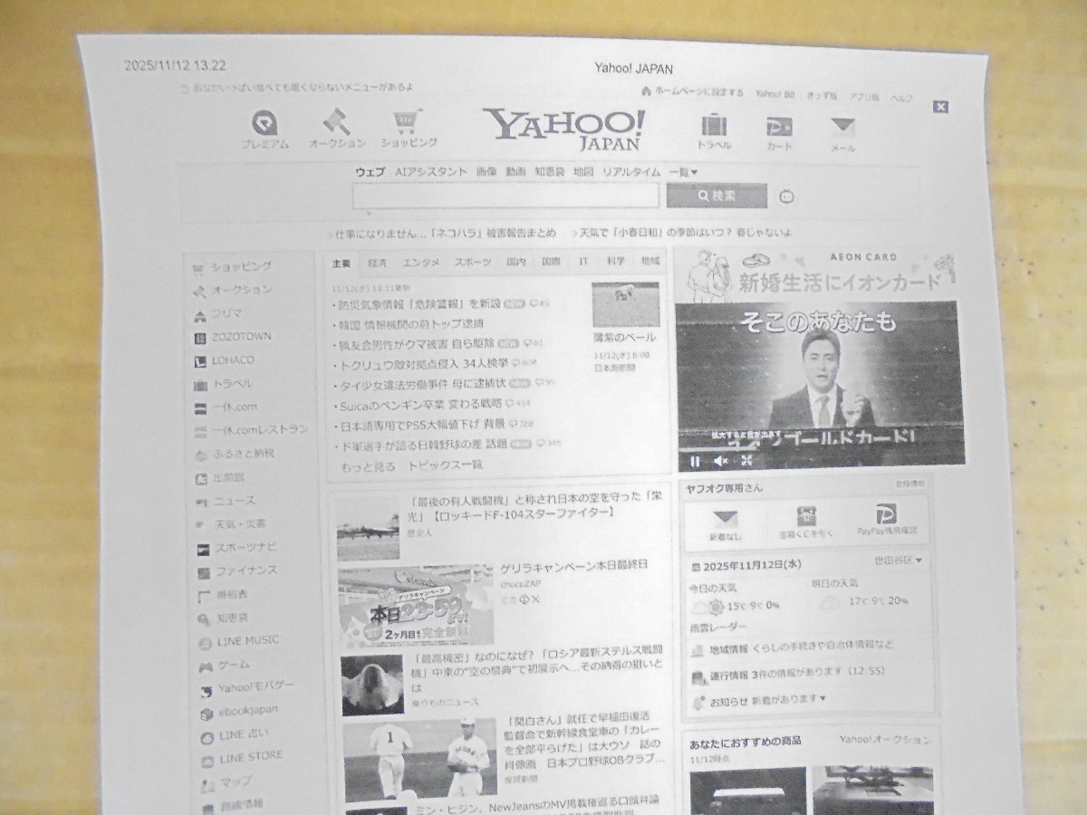Open the カード icon
The image size is (1087, 815).
coord(779,132)
